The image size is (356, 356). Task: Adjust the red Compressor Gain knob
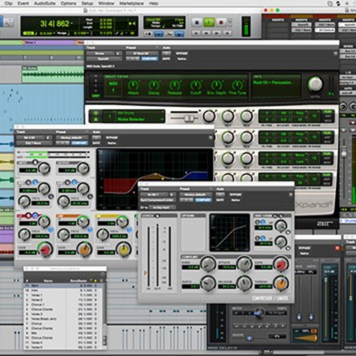pos(281,264)
